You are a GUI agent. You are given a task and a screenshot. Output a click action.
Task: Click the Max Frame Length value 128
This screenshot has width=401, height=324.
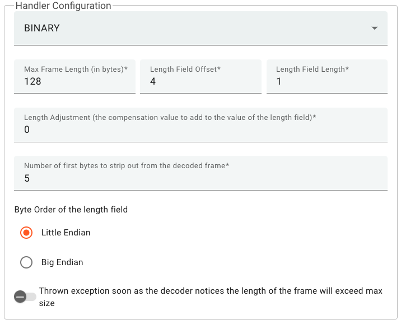pyautogui.click(x=32, y=81)
